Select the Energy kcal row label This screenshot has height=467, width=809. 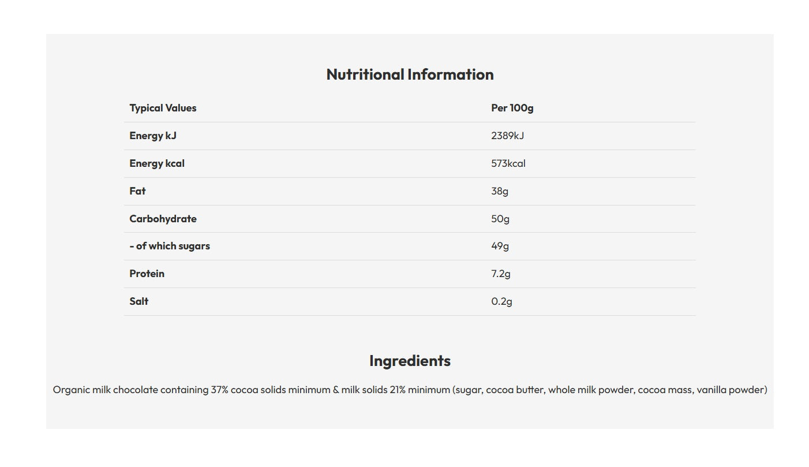pyautogui.click(x=157, y=163)
